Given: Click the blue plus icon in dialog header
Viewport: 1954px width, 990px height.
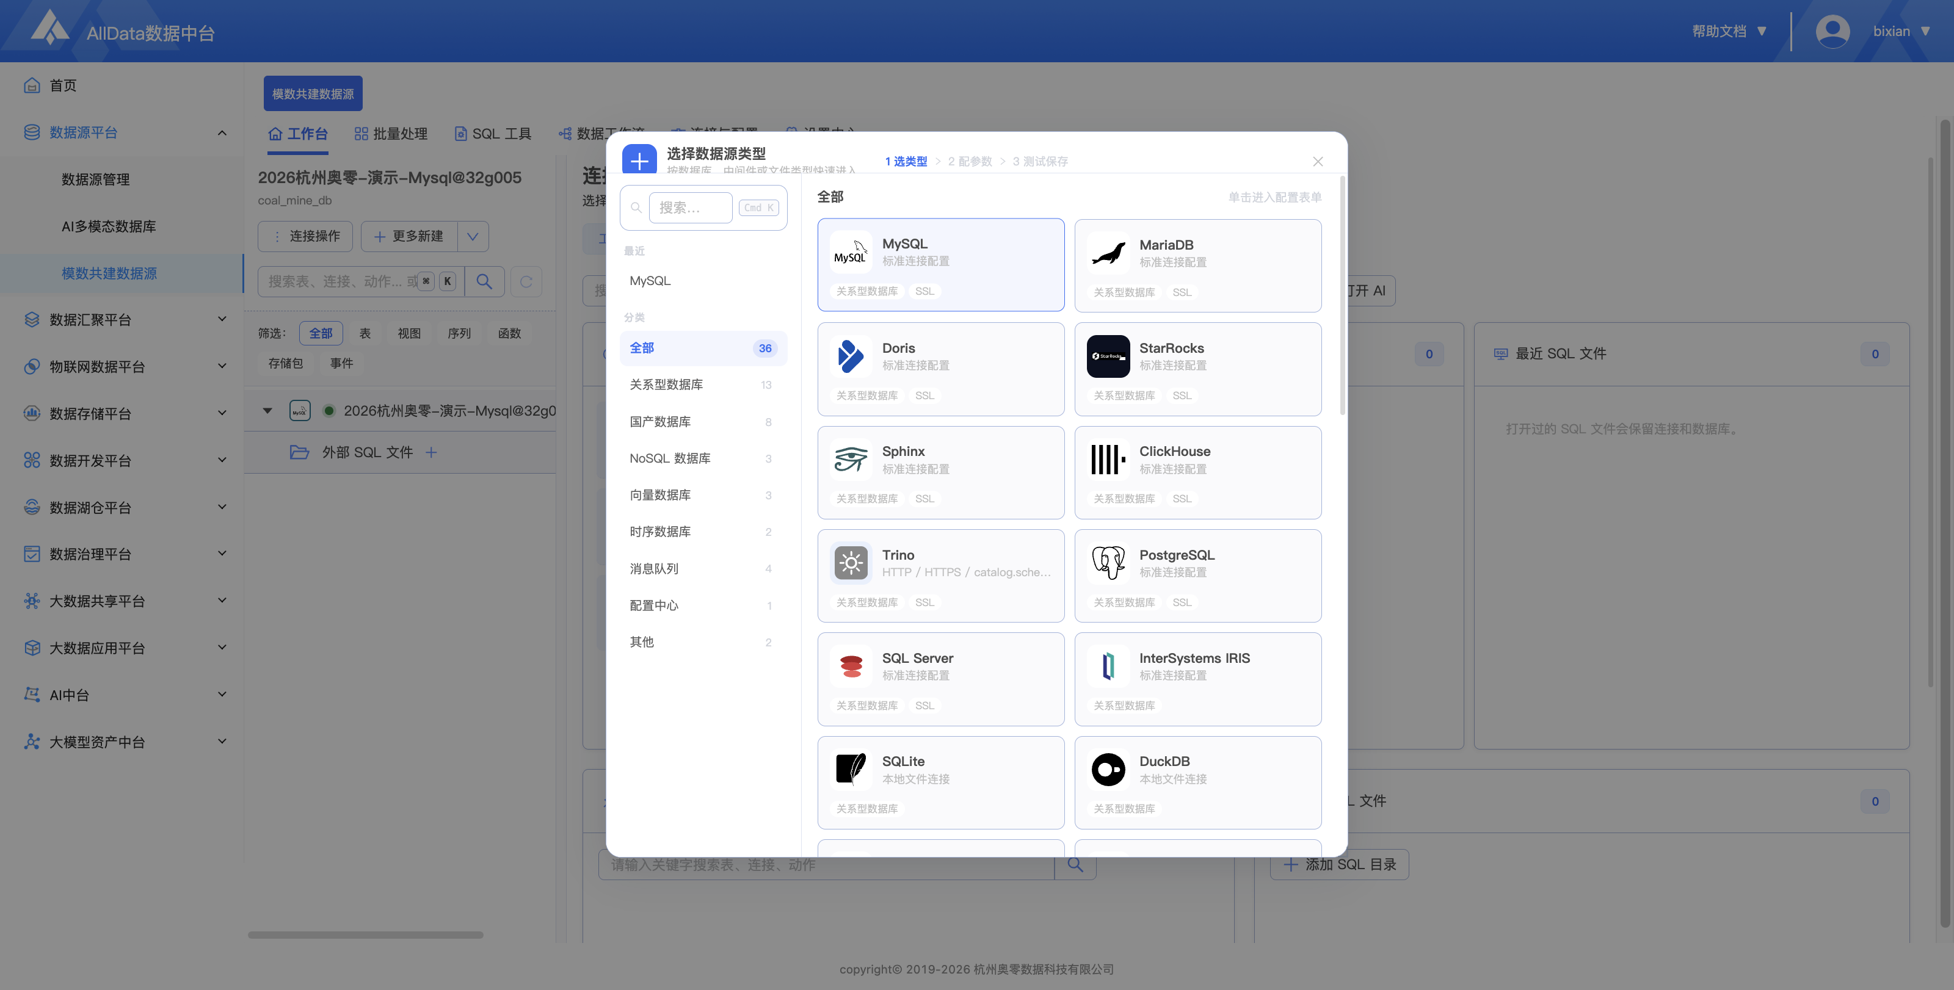Looking at the screenshot, I should click(x=639, y=160).
